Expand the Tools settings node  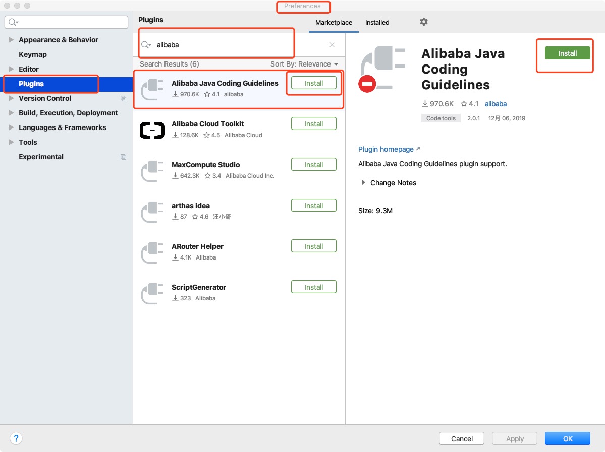pos(11,142)
